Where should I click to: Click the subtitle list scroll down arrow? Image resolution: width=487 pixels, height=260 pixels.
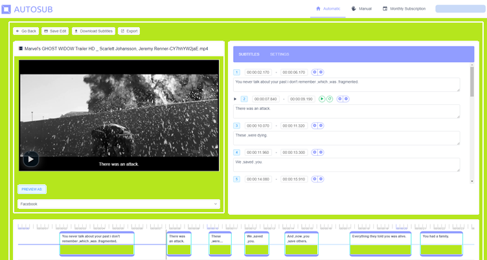coord(472,181)
